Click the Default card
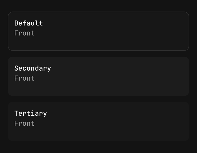This screenshot has height=153, width=197. tap(99, 31)
